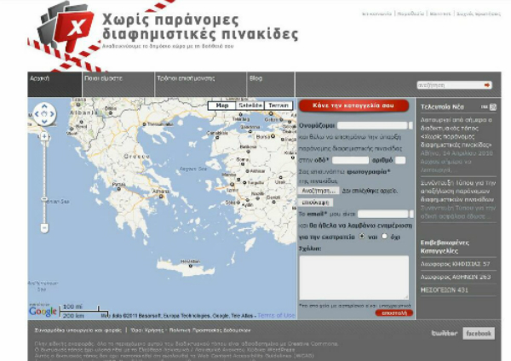Select the όχι radio button

(385, 236)
